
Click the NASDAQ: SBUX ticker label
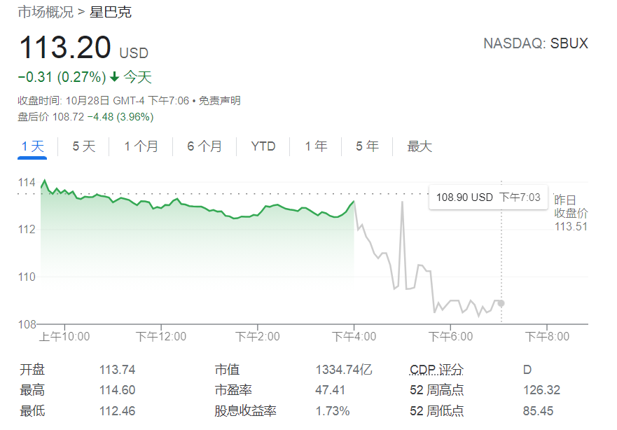[535, 43]
